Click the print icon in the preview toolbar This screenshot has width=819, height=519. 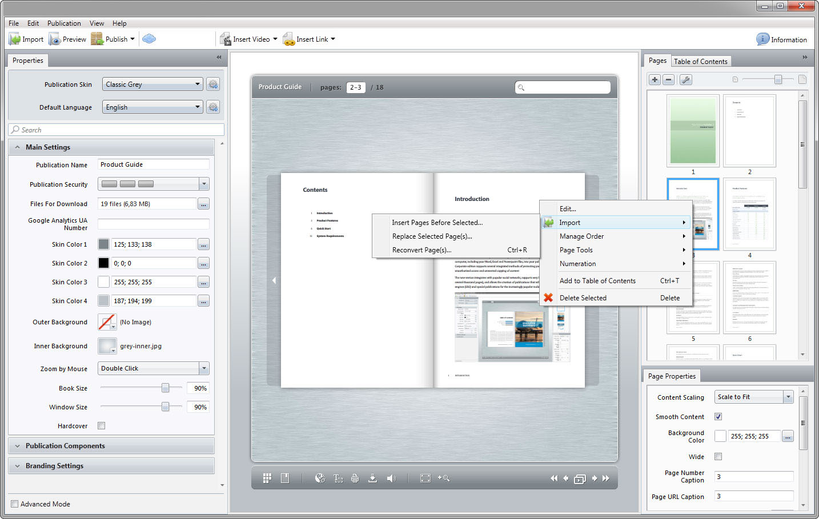click(355, 478)
